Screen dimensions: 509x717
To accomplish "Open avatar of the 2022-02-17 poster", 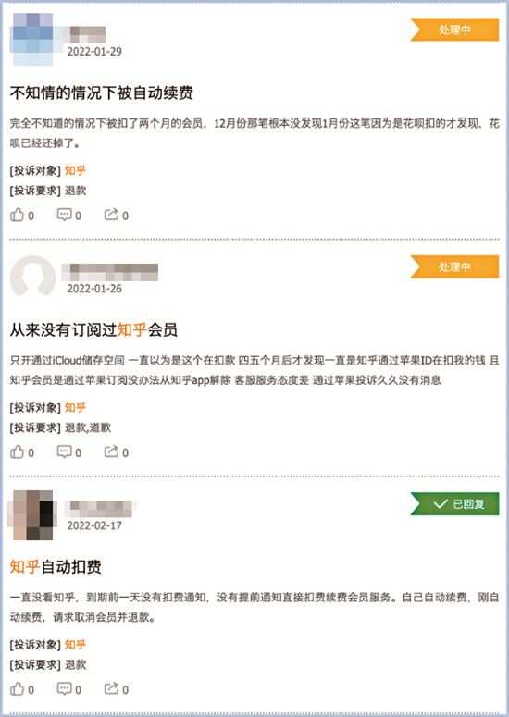I will tap(33, 515).
